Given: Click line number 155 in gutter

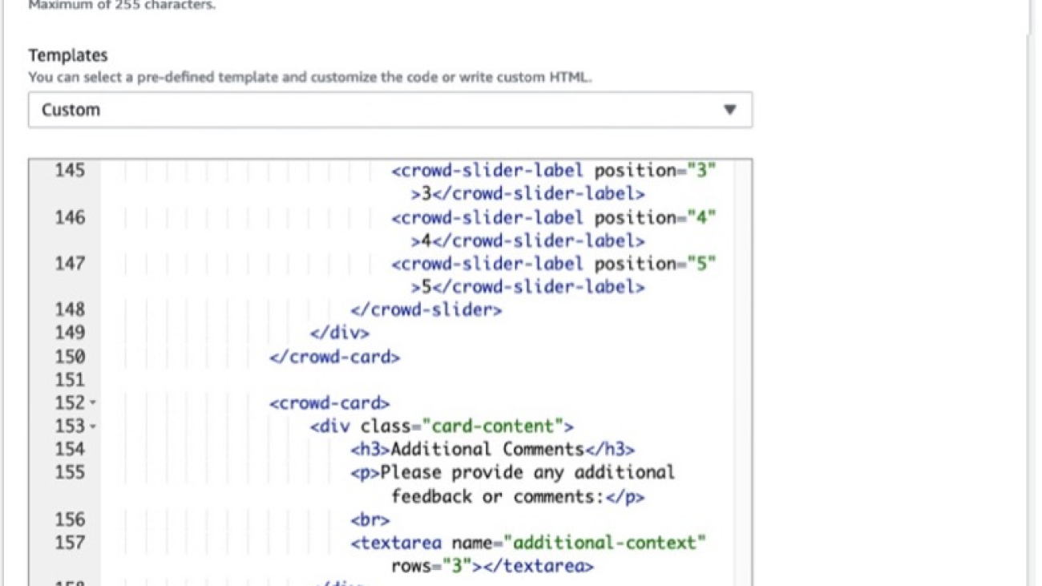Looking at the screenshot, I should click(x=70, y=473).
